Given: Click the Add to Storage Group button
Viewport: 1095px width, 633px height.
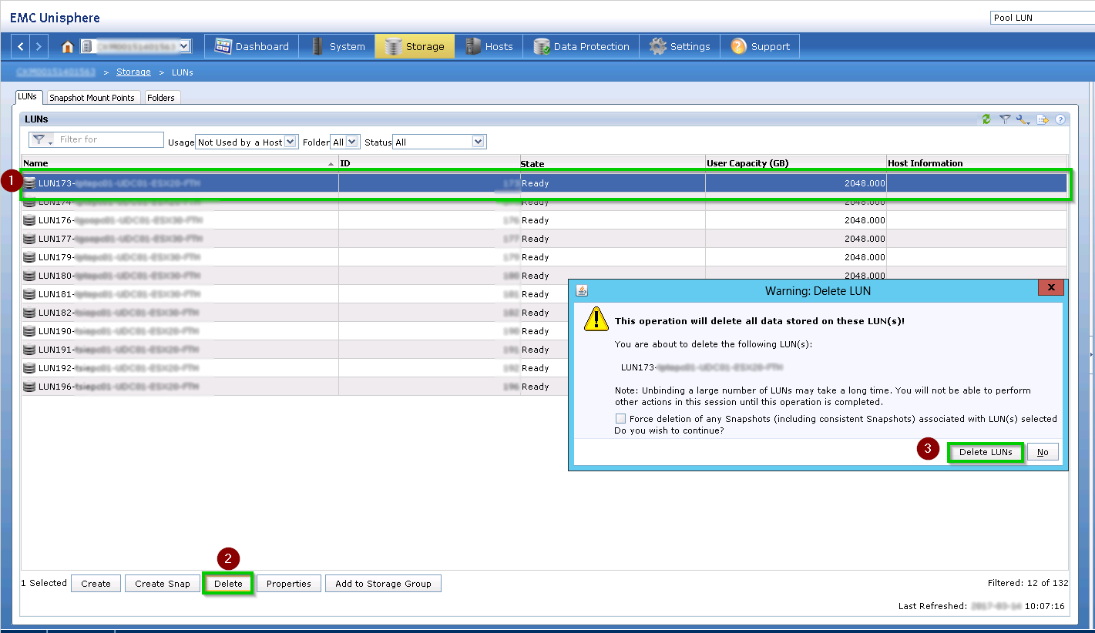Looking at the screenshot, I should [x=383, y=584].
